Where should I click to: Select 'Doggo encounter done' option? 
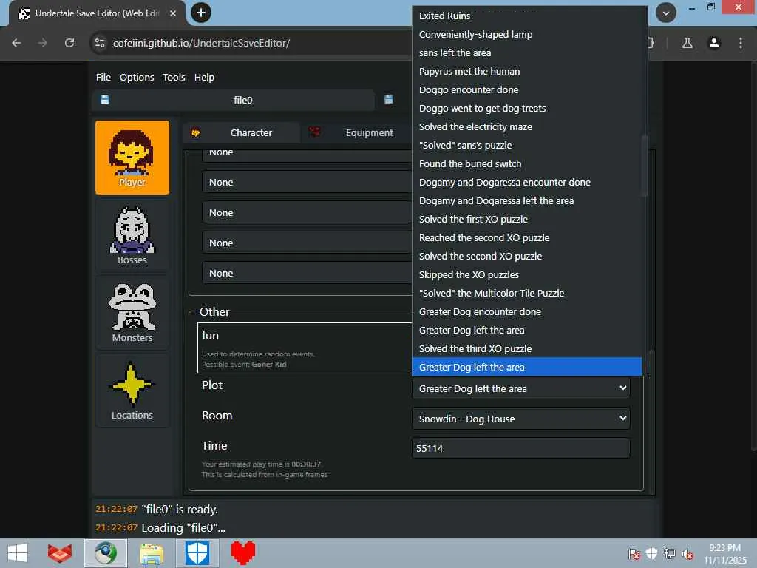(x=526, y=89)
